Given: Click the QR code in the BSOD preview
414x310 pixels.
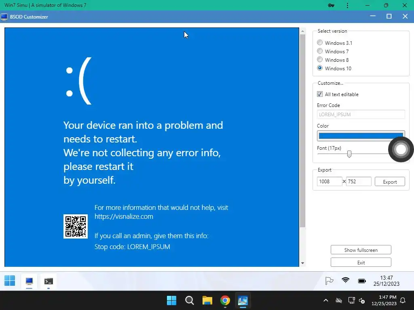Looking at the screenshot, I should tap(76, 226).
